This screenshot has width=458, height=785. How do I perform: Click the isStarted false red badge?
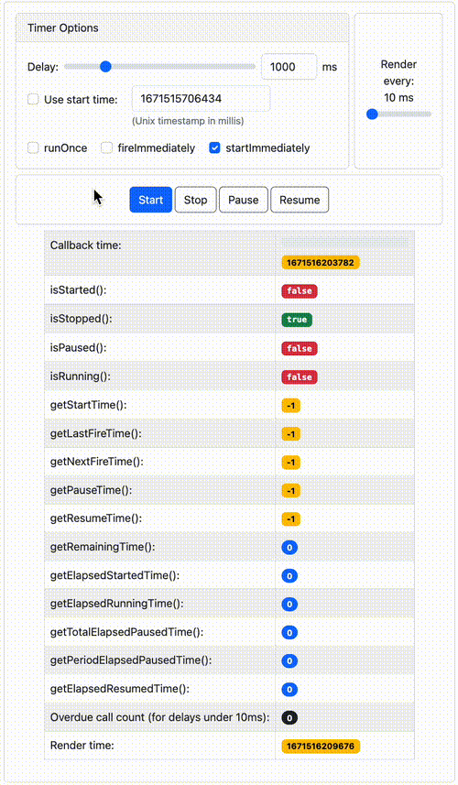(x=300, y=291)
